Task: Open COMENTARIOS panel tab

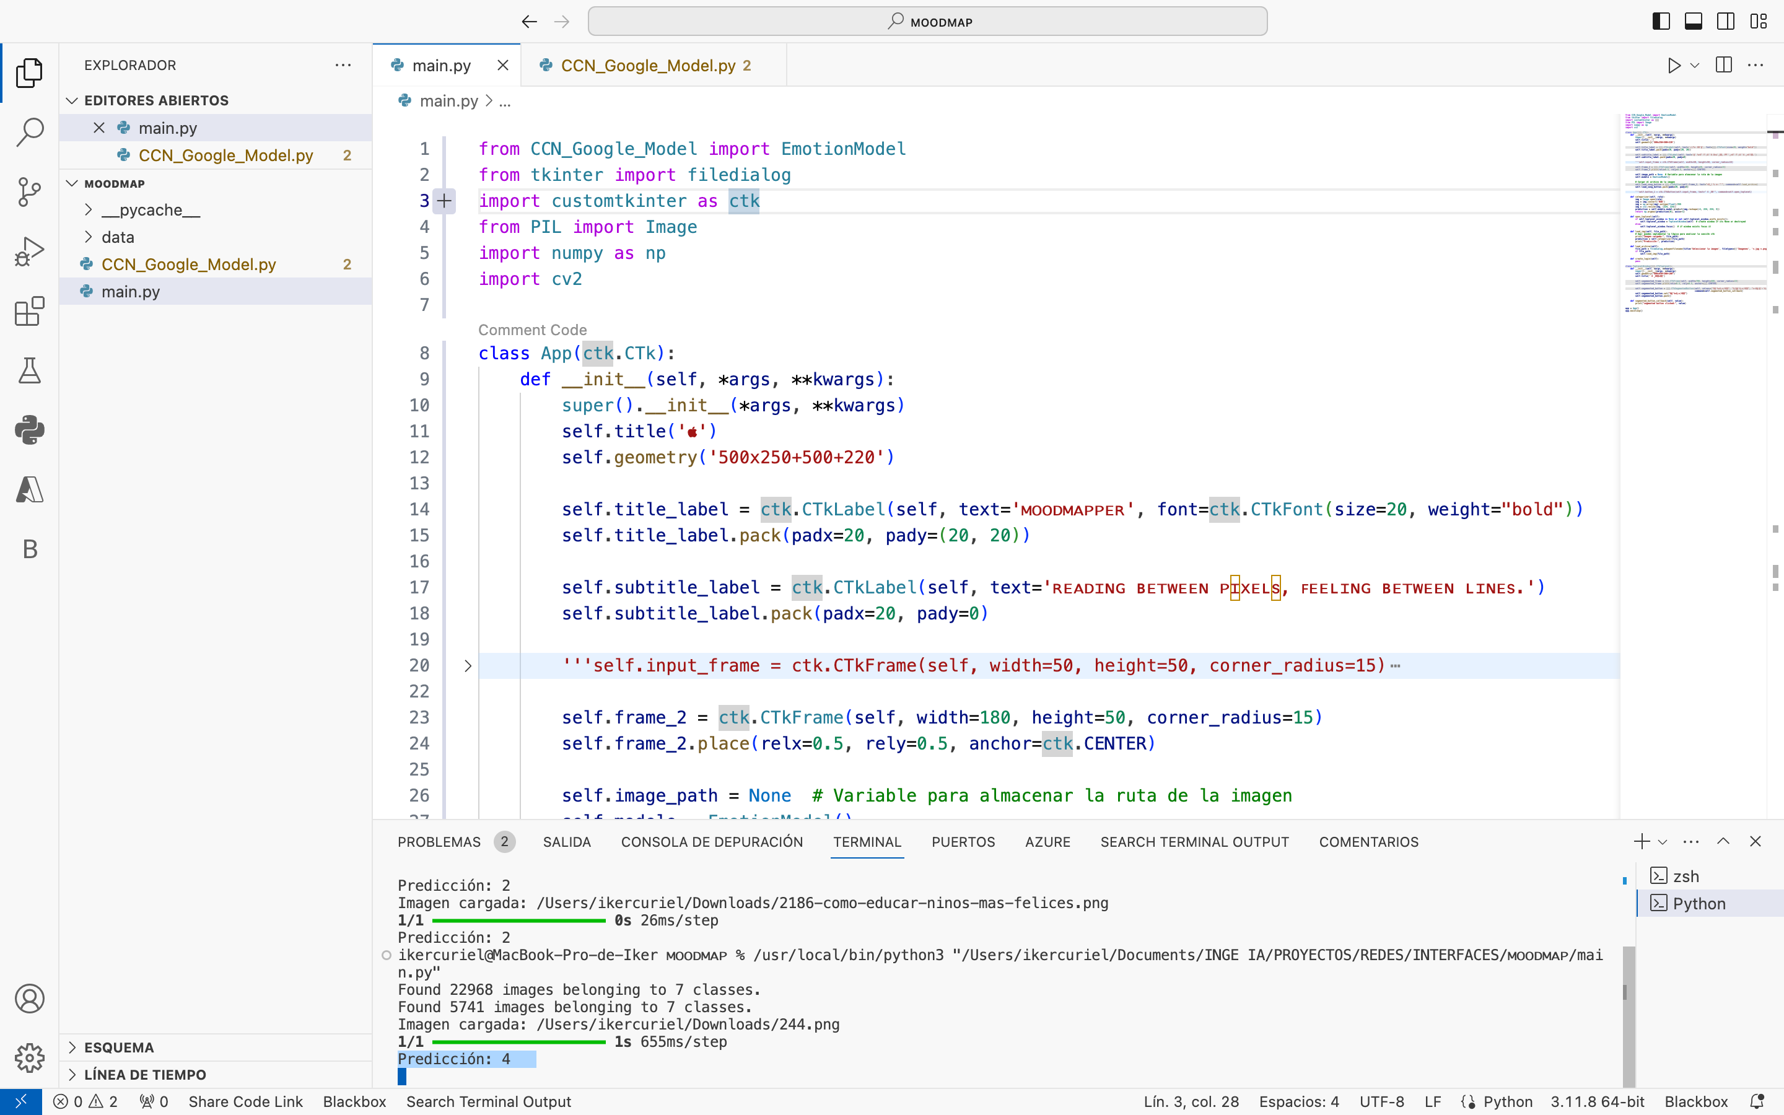Action: (x=1368, y=841)
